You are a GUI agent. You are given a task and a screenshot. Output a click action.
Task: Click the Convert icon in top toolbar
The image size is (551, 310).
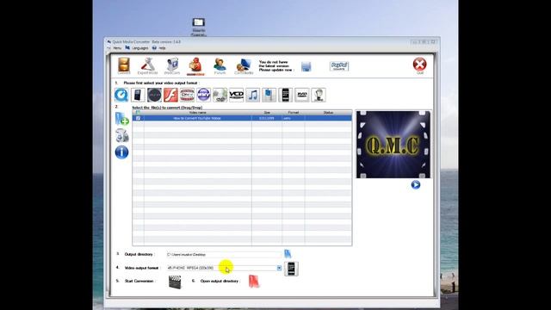(124, 65)
